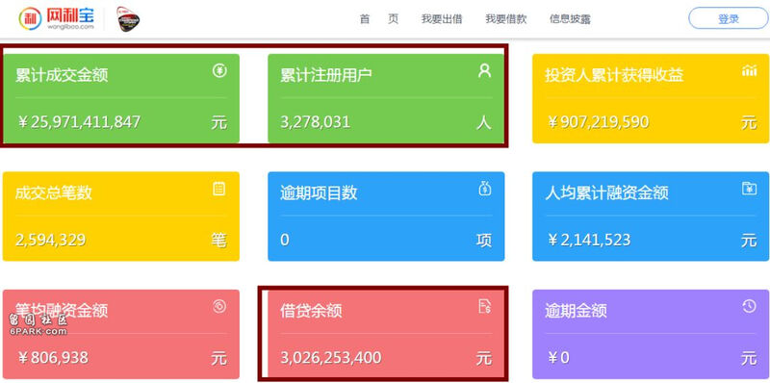
Task: Click the 投资人累计获得收益 yellow card title
Action: (x=614, y=75)
